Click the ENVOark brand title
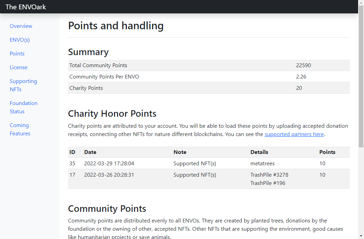The height and width of the screenshot is (239, 364). click(26, 7)
